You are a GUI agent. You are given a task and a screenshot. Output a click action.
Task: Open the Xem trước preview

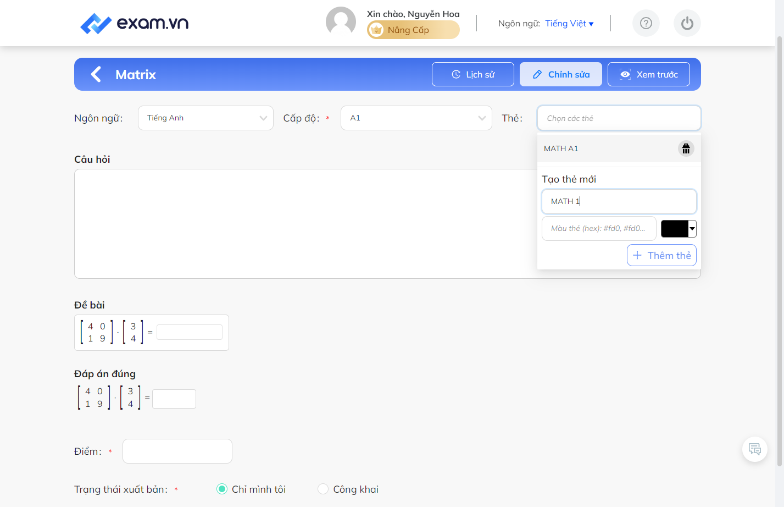point(649,74)
